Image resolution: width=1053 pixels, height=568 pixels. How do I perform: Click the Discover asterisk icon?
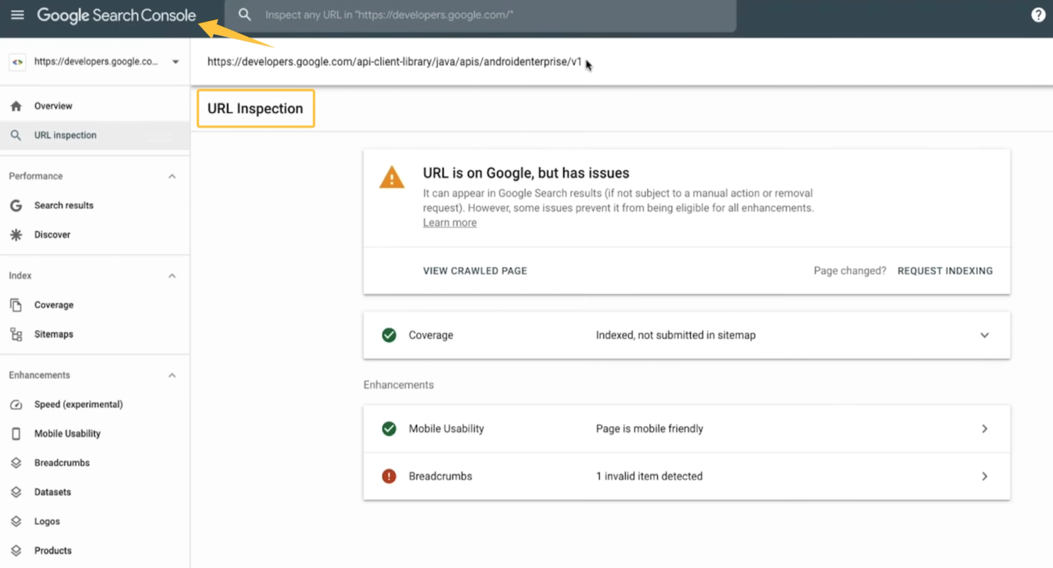coord(16,235)
